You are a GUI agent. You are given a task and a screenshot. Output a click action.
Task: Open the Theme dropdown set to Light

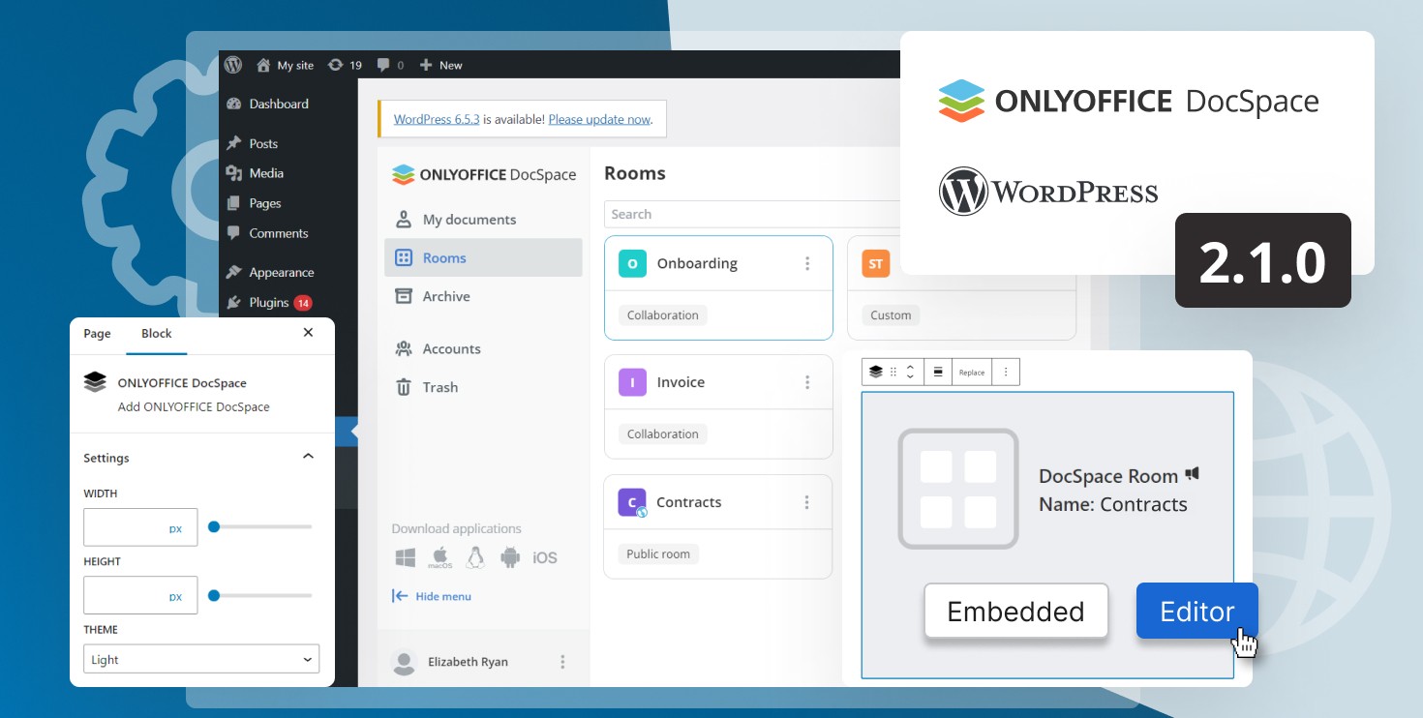pyautogui.click(x=201, y=660)
